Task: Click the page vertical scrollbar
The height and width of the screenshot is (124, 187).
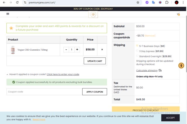Action: tap(186, 44)
